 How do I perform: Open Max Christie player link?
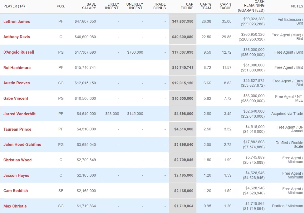pos(15,206)
